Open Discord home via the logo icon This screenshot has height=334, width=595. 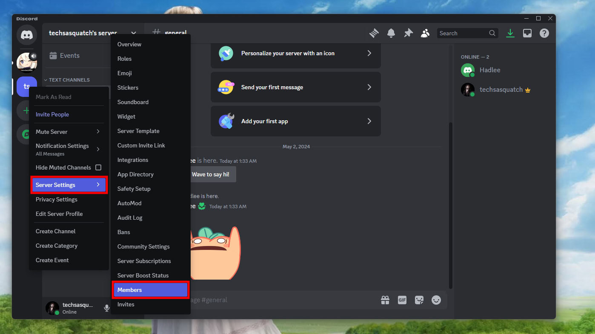(x=27, y=35)
